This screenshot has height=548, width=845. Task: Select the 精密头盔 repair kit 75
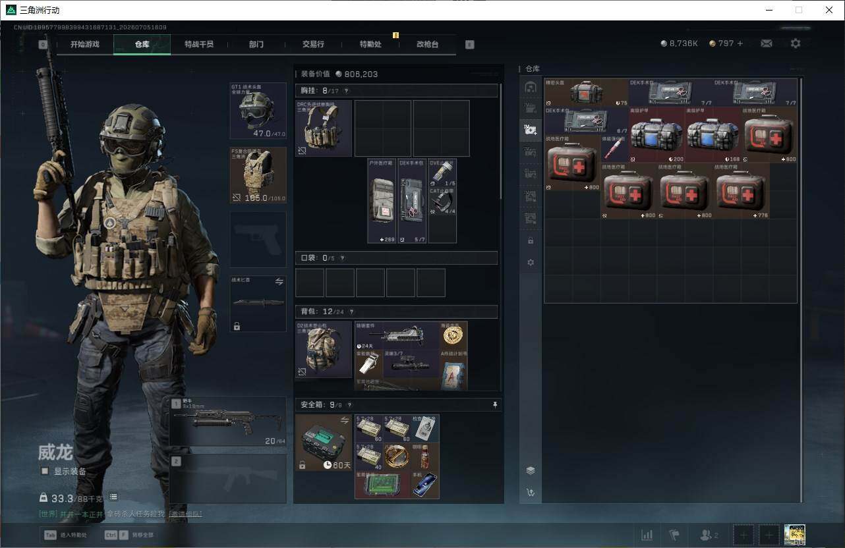[587, 93]
